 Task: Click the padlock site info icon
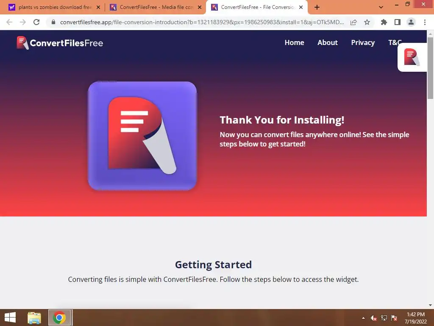(x=53, y=22)
